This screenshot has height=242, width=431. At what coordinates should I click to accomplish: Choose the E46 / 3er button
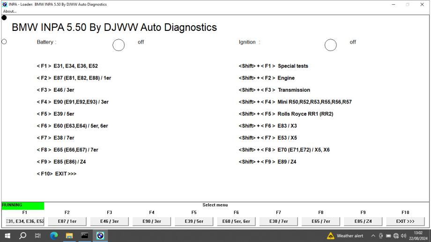[x=110, y=221]
